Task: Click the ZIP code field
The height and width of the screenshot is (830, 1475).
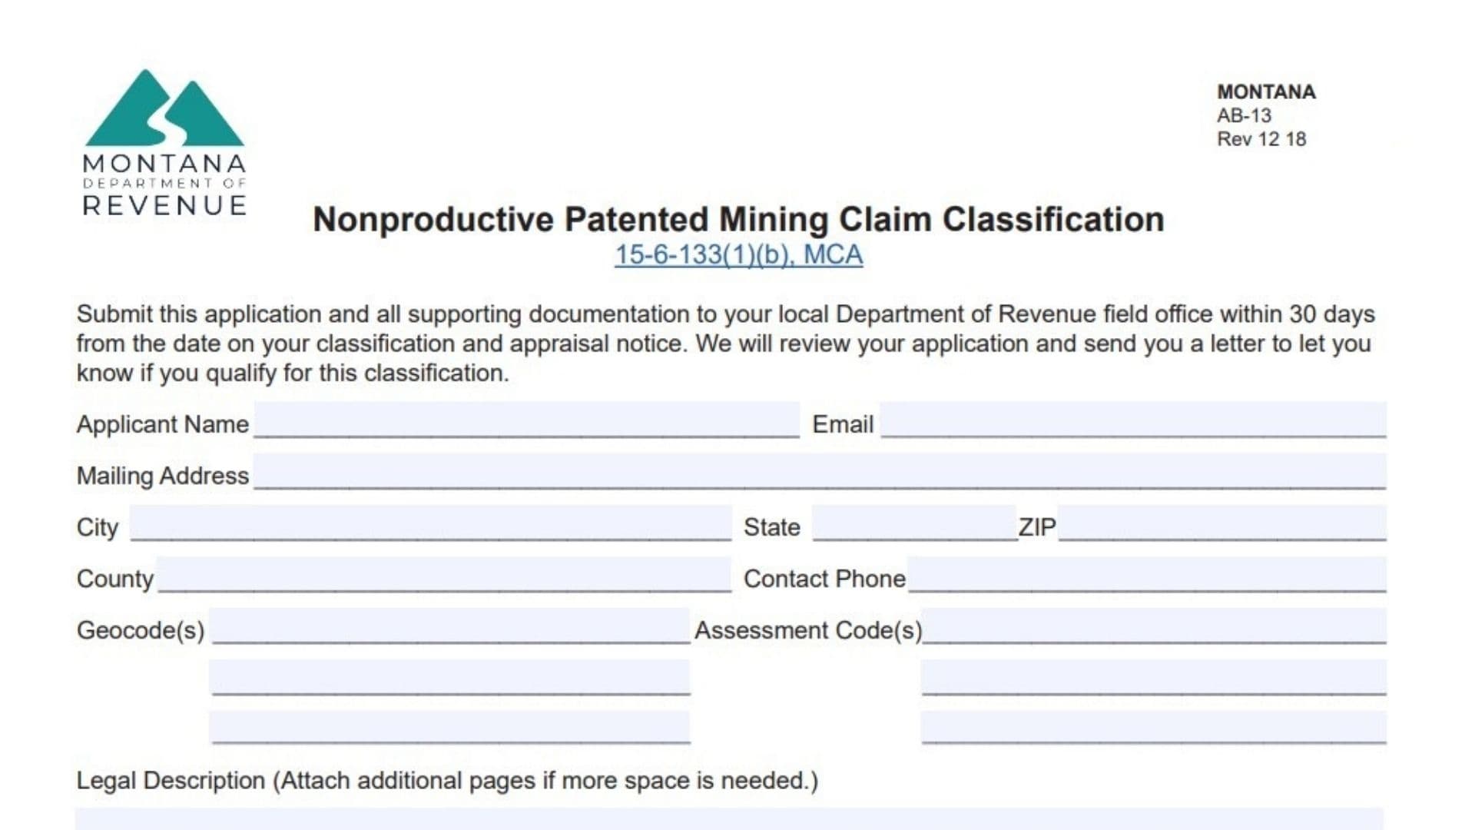Action: click(x=1221, y=523)
